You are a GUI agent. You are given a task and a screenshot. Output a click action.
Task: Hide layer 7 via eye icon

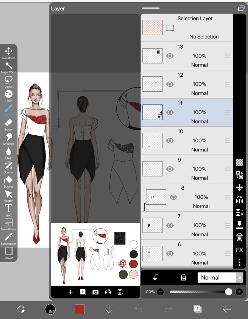click(170, 225)
